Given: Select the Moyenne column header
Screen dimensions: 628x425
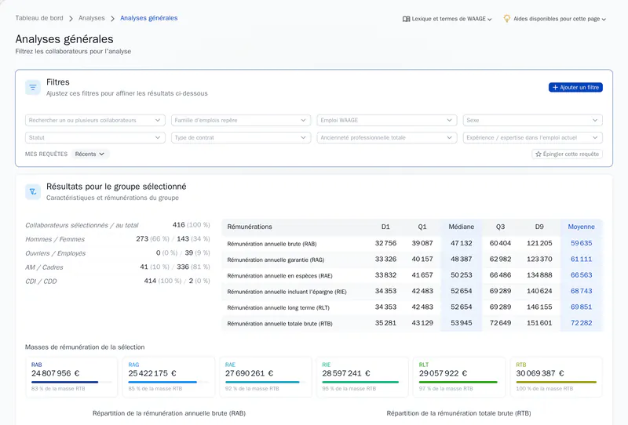Looking at the screenshot, I should pos(581,227).
